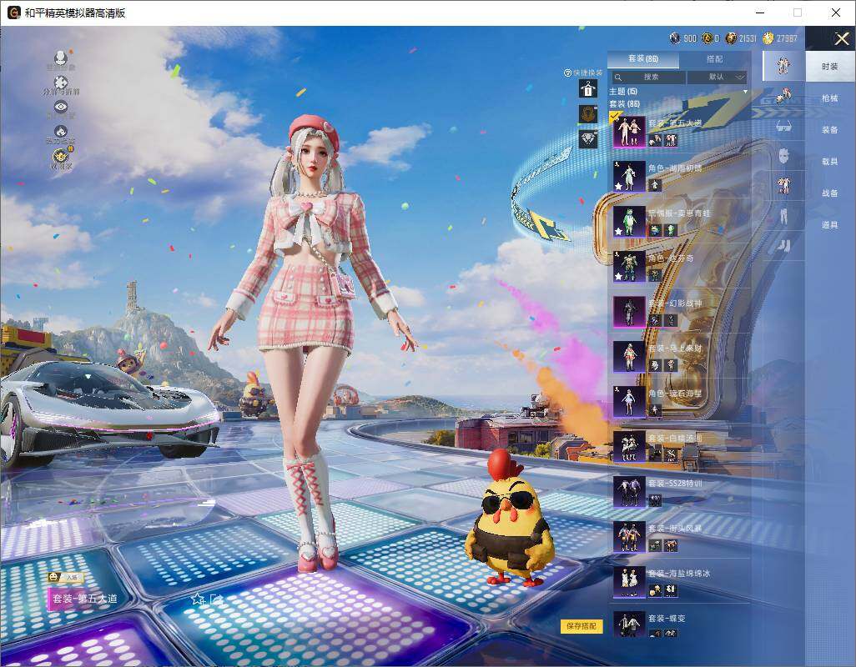856x667 pixels.
Task: Click the dark emblem icon below hanger
Action: (588, 113)
